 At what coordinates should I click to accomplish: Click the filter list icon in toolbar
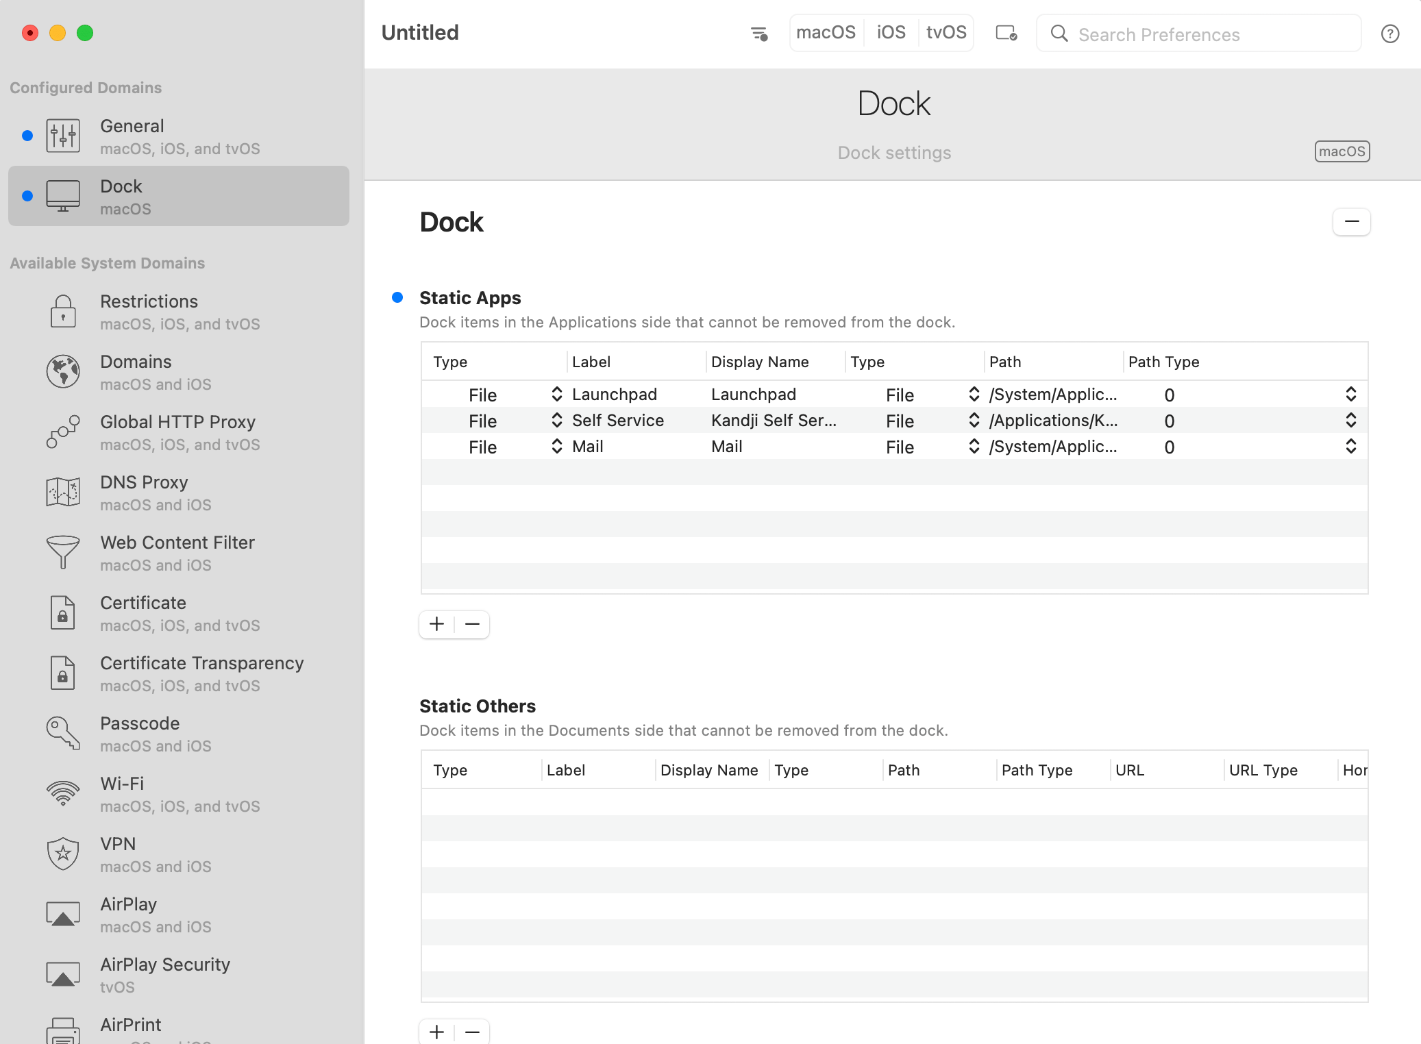pos(759,34)
